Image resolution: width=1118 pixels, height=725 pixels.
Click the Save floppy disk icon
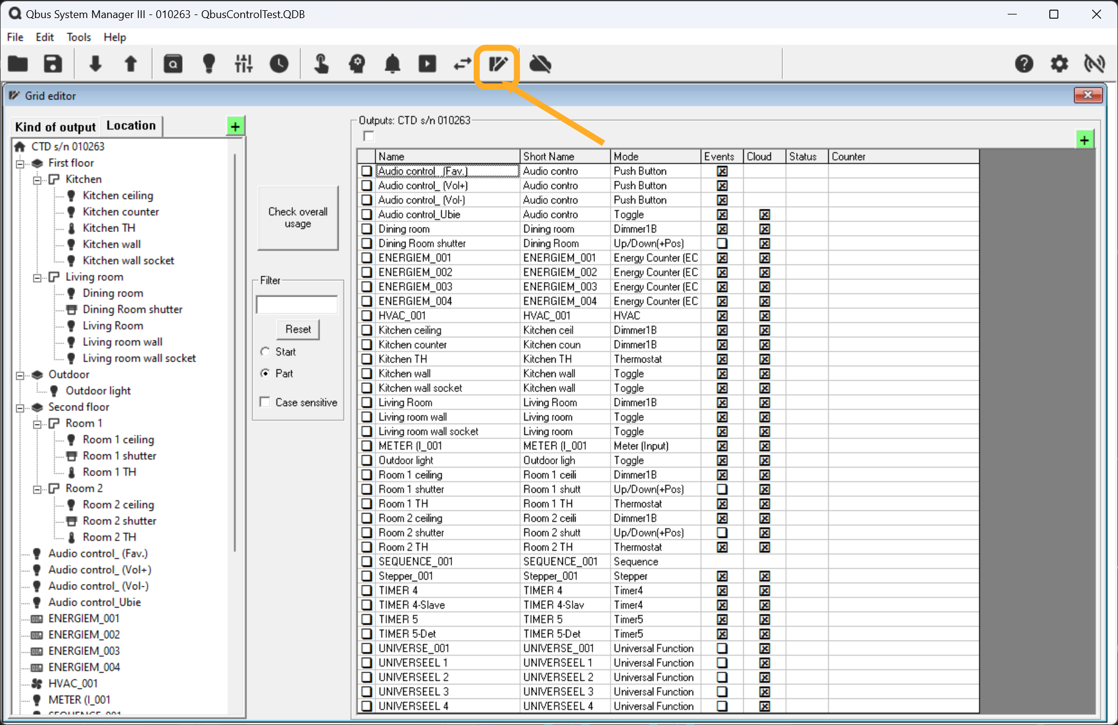point(53,64)
